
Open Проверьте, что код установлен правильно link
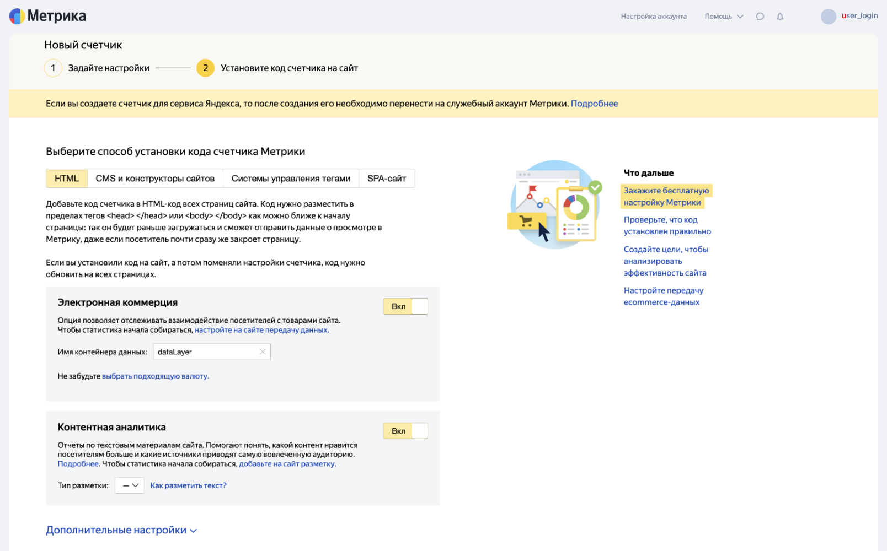click(x=667, y=226)
